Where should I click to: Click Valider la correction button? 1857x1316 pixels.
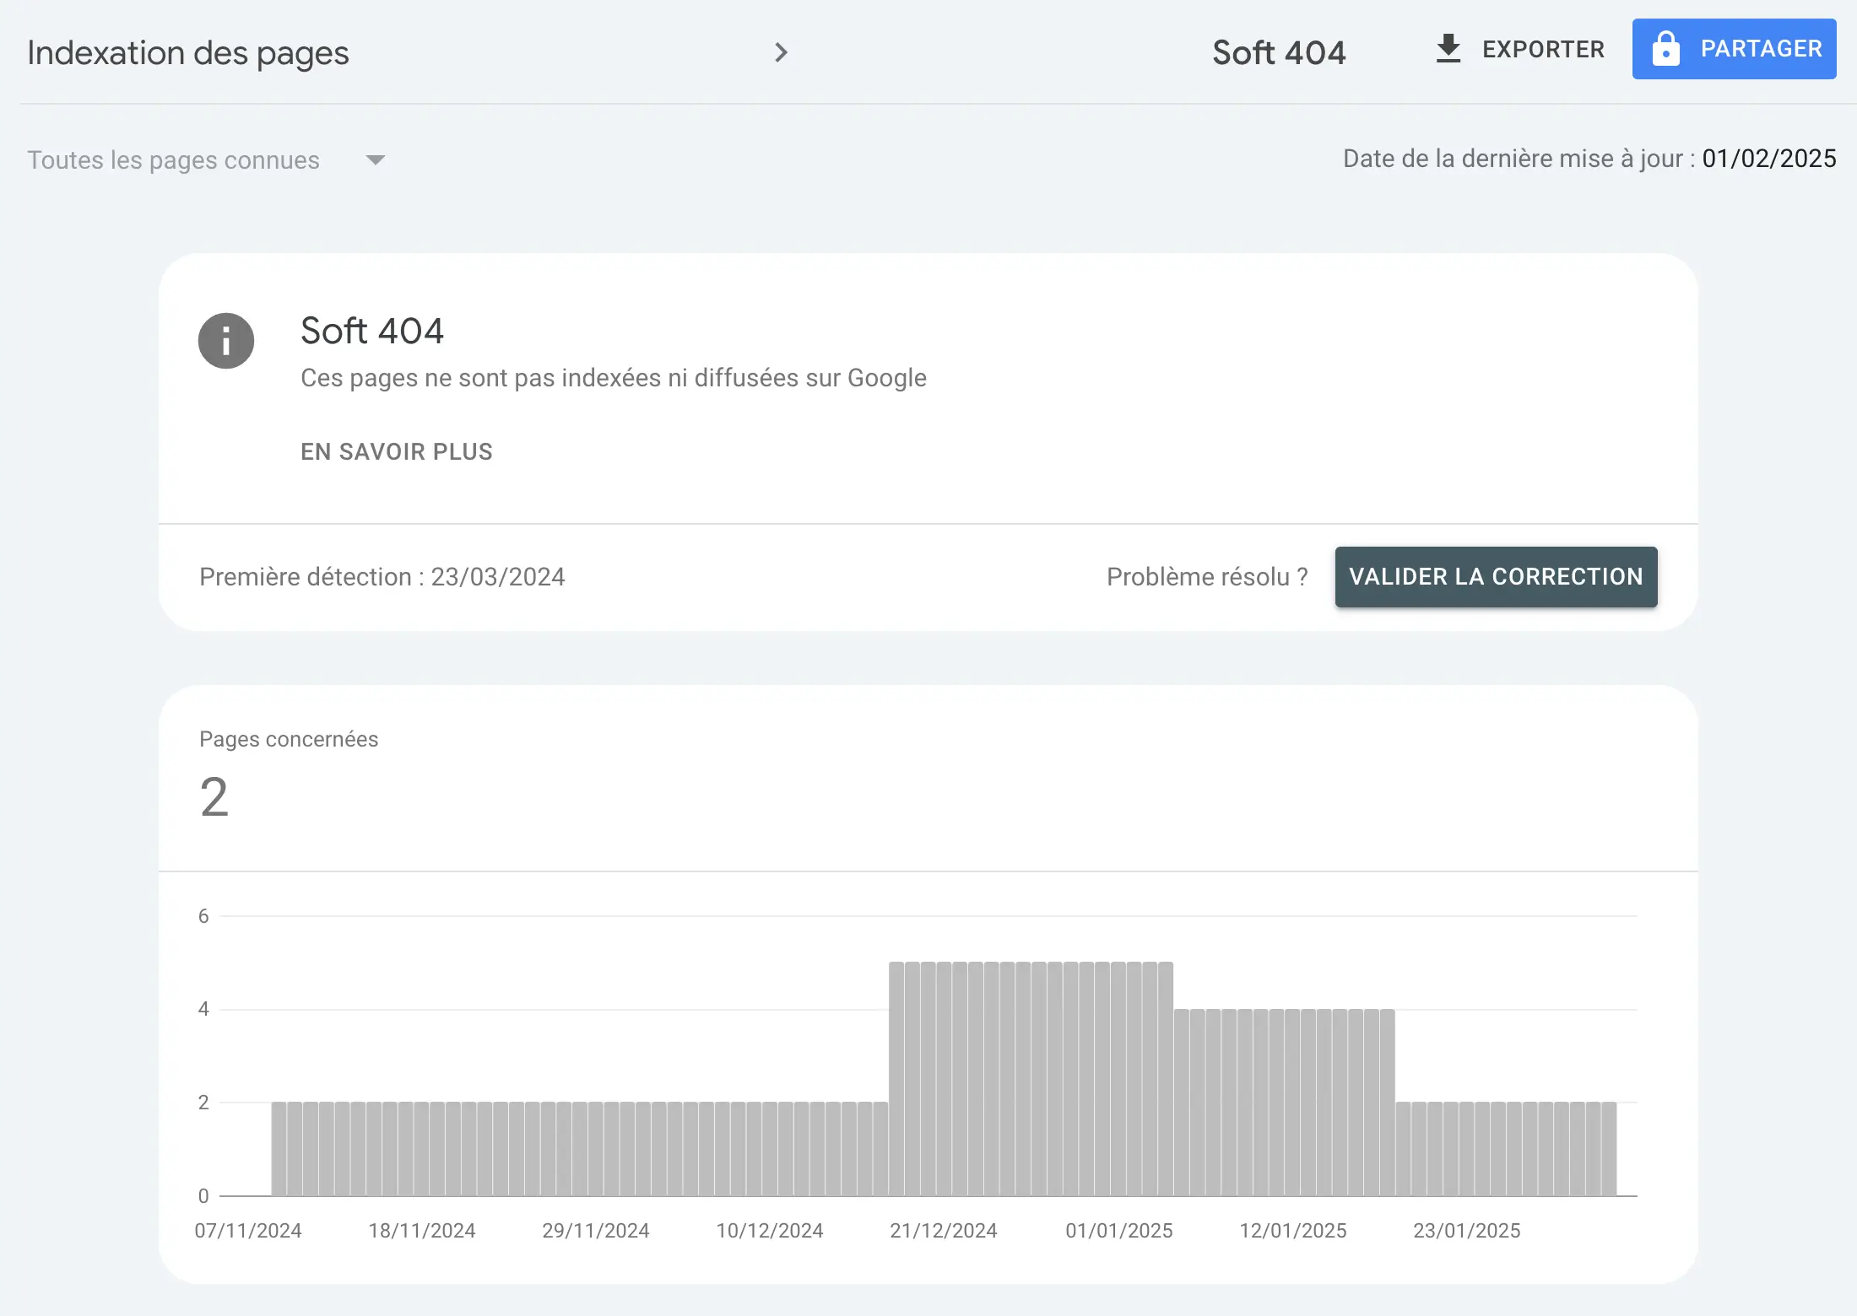tap(1495, 577)
